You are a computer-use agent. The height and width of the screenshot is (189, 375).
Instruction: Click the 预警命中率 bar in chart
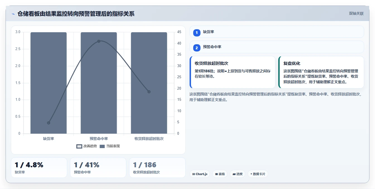click(x=99, y=83)
